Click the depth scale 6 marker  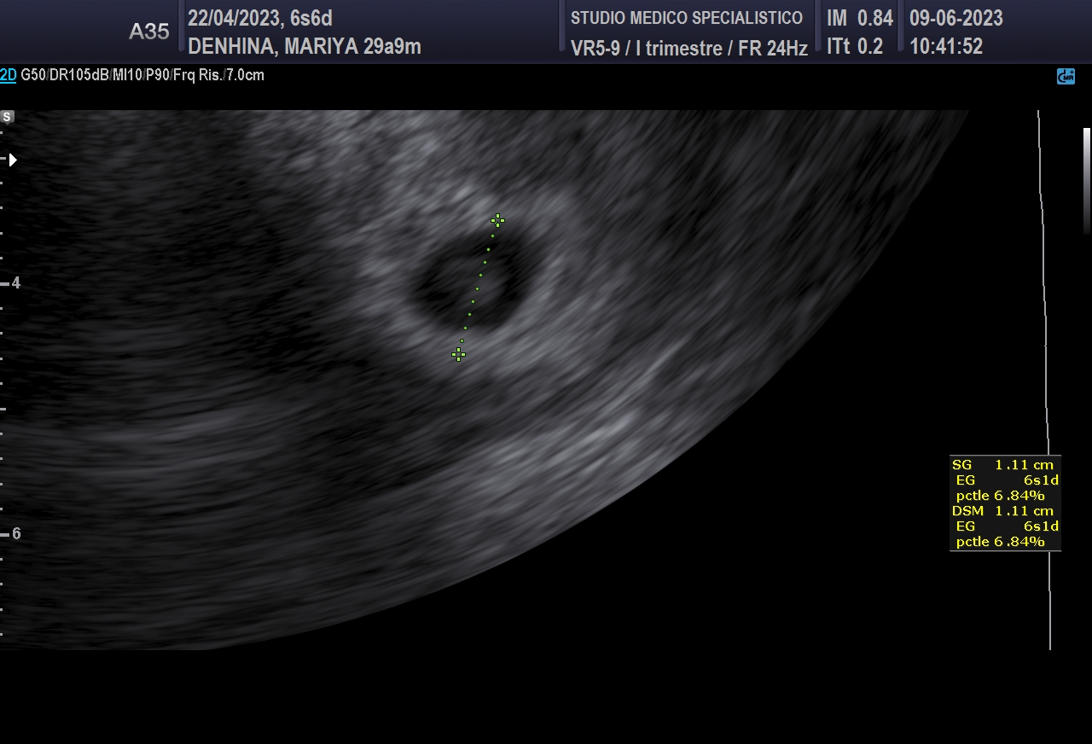[x=15, y=533]
